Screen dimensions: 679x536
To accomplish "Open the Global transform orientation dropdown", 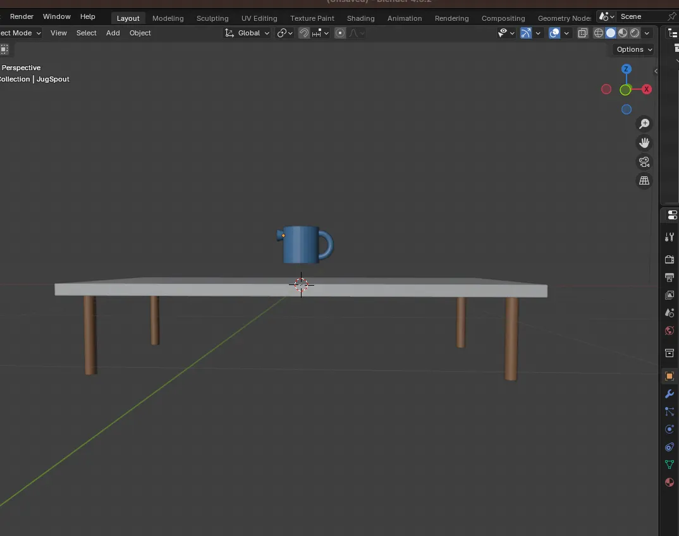I will [248, 33].
